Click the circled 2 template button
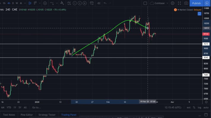 pos(80,3)
